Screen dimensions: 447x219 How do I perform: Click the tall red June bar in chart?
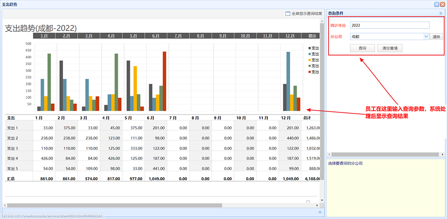[164, 81]
